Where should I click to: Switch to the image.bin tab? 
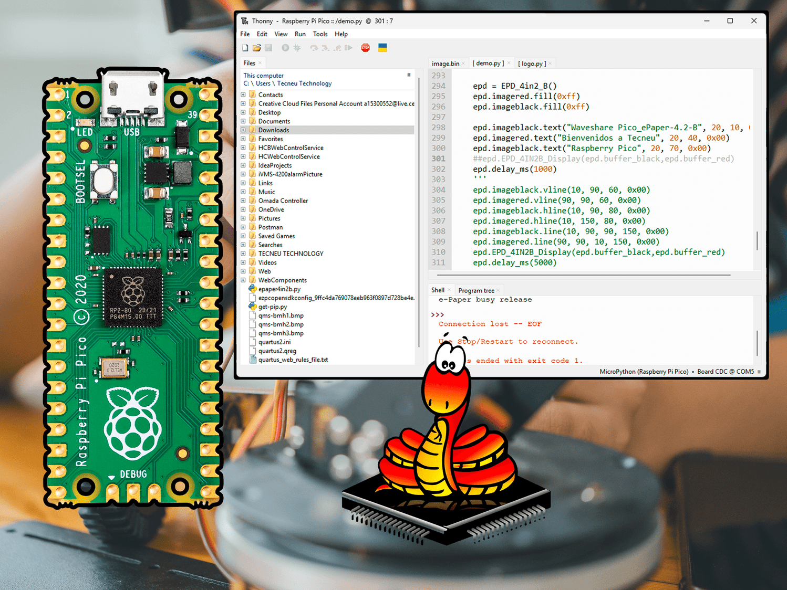coord(444,63)
